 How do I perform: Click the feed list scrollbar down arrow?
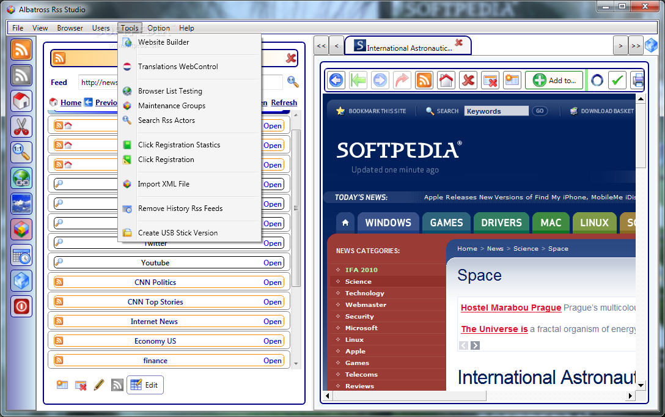coord(296,364)
